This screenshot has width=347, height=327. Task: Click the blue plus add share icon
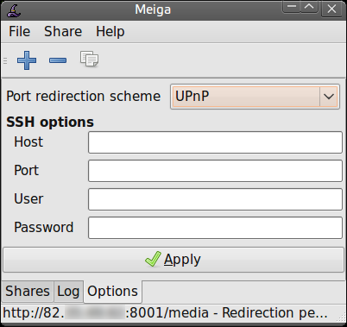[27, 60]
